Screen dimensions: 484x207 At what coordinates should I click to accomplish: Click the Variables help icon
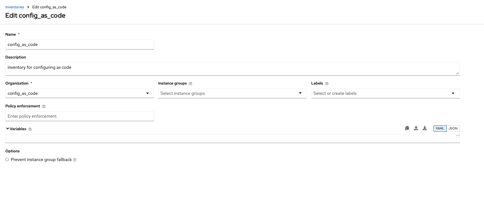point(30,129)
